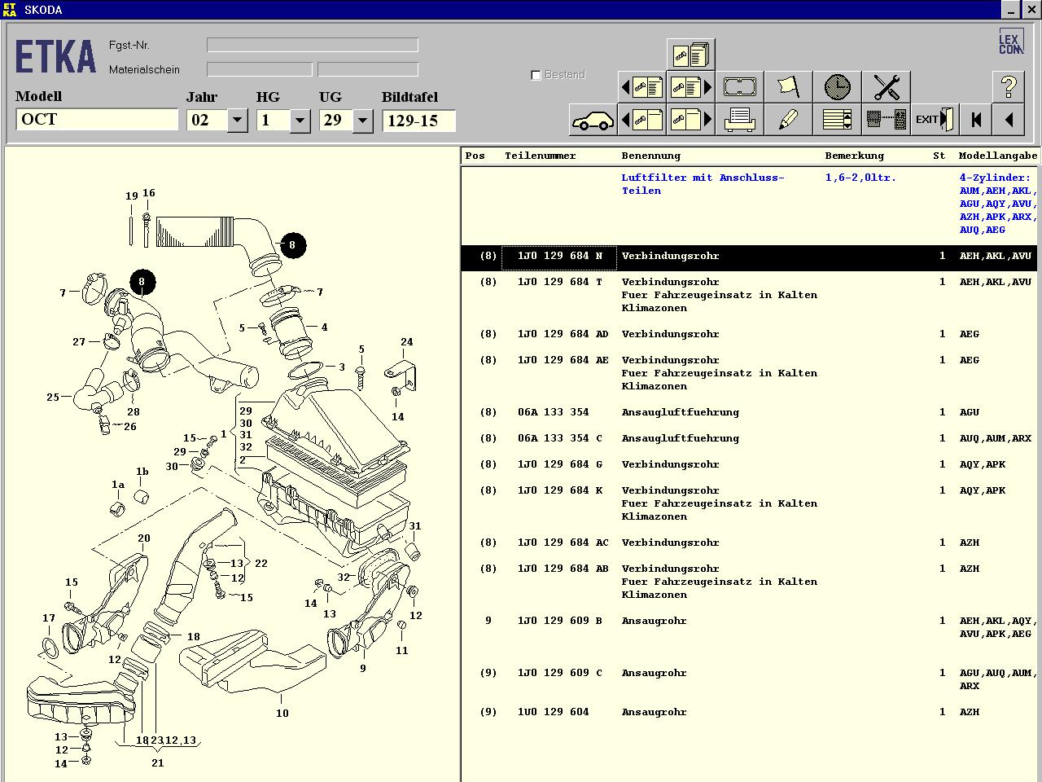Image resolution: width=1042 pixels, height=782 pixels.
Task: Select part number 1J0 129 684 AC
Action: tap(563, 543)
